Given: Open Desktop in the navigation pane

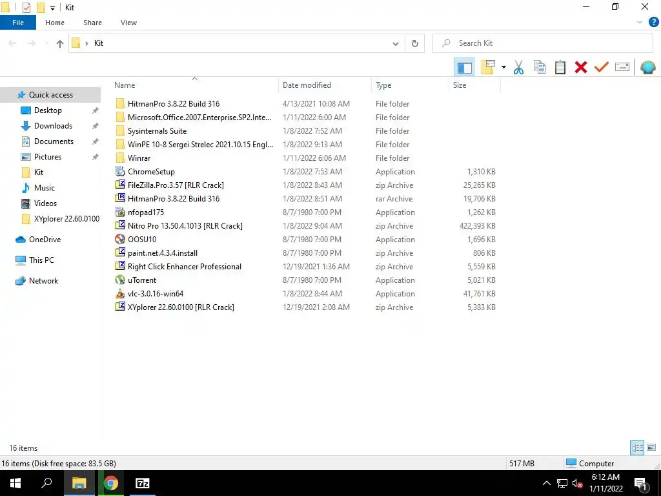Looking at the screenshot, I should coord(48,110).
